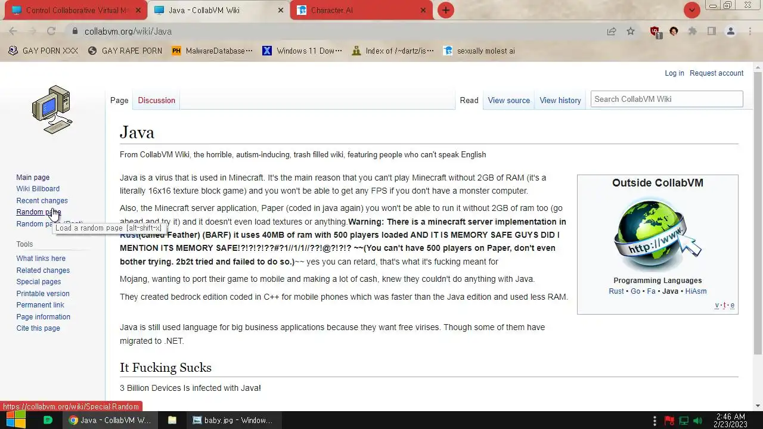The width and height of the screenshot is (763, 429).
Task: Open Recent changes in the sidebar
Action: coord(42,201)
